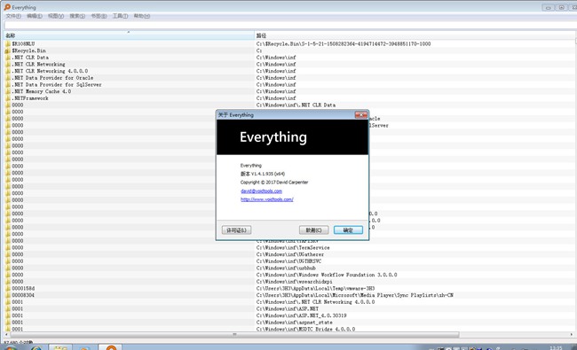Click path C:\Windows\inf\UGTHRSVC
The height and width of the screenshot is (350, 577).
click(x=288, y=261)
